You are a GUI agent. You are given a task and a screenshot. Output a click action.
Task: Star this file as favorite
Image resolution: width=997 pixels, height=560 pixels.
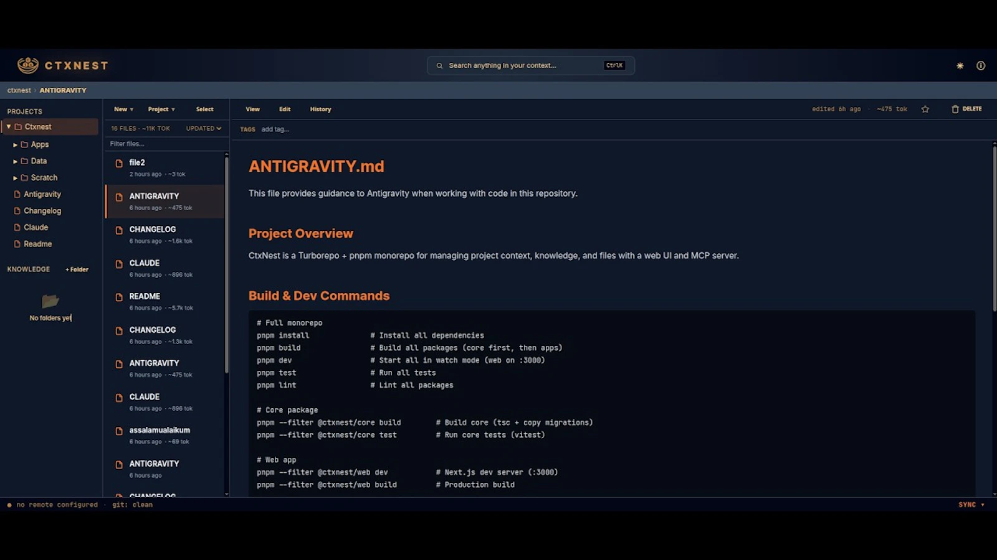925,109
